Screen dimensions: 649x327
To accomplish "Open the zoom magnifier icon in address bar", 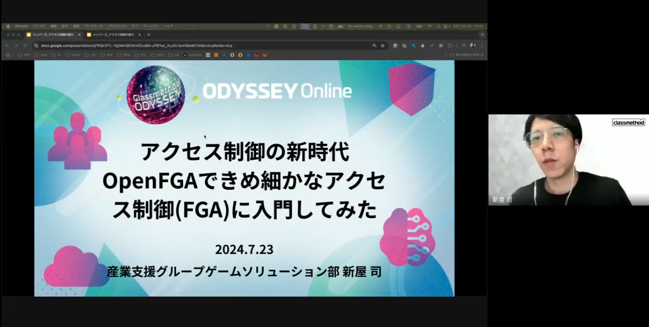I will click(x=374, y=45).
